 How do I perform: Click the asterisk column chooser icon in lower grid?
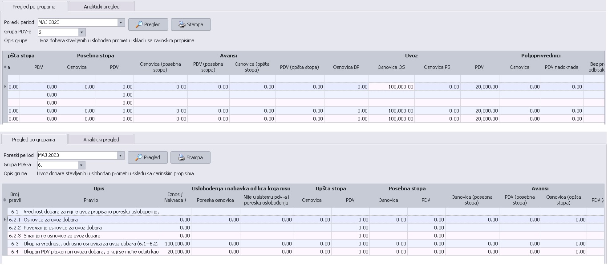click(x=5, y=200)
